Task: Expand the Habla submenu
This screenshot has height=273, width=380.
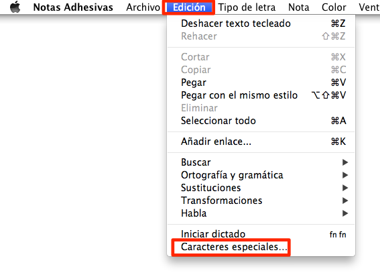Action: coord(261,213)
